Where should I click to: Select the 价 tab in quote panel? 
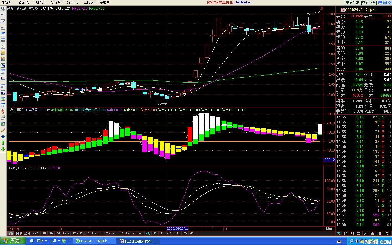click(345, 233)
